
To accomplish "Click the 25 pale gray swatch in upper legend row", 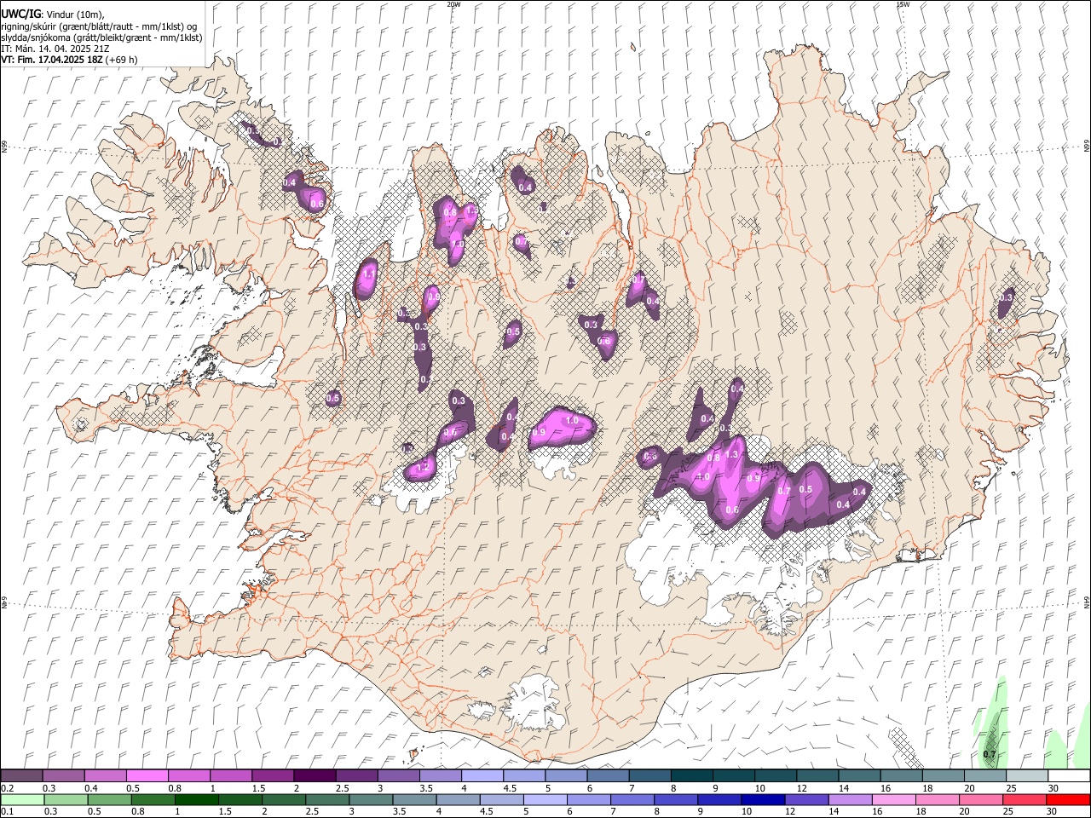I will pos(1026,775).
